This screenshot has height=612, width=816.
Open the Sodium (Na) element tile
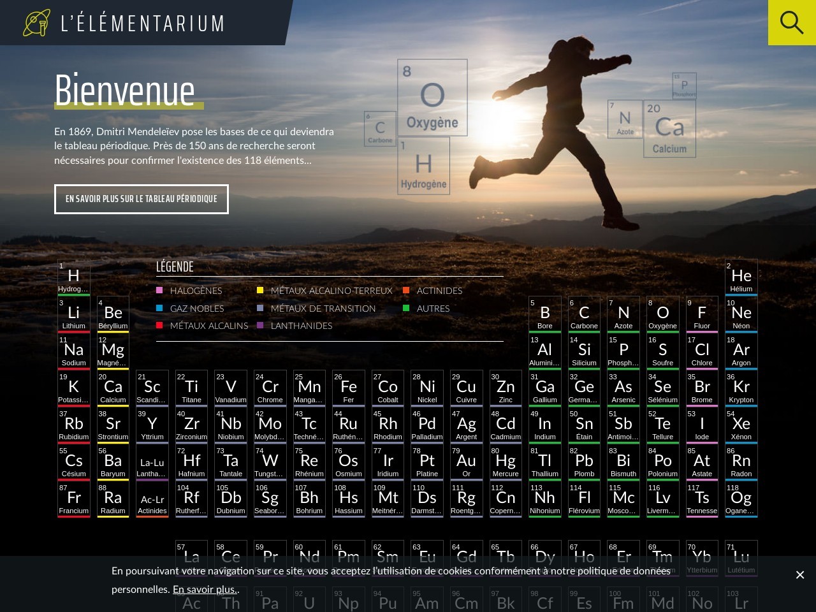pos(74,351)
